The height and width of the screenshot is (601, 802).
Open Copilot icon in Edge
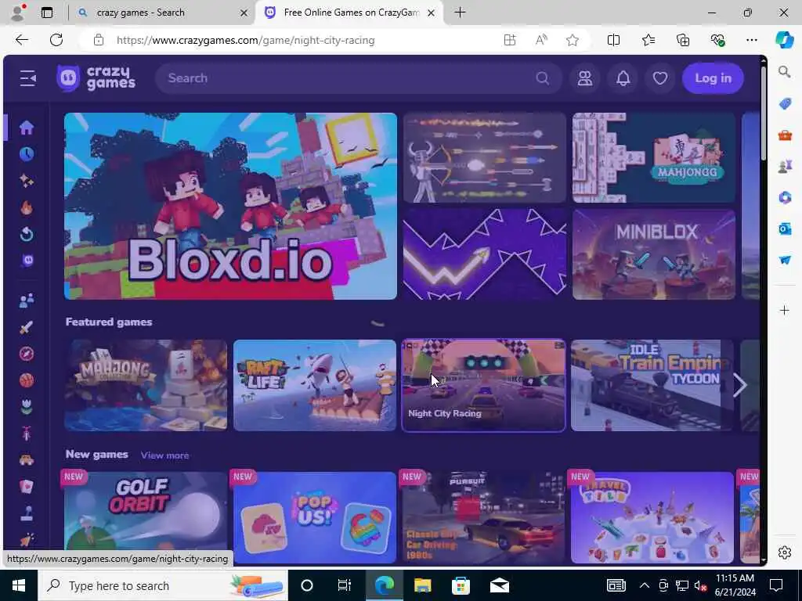coord(784,40)
